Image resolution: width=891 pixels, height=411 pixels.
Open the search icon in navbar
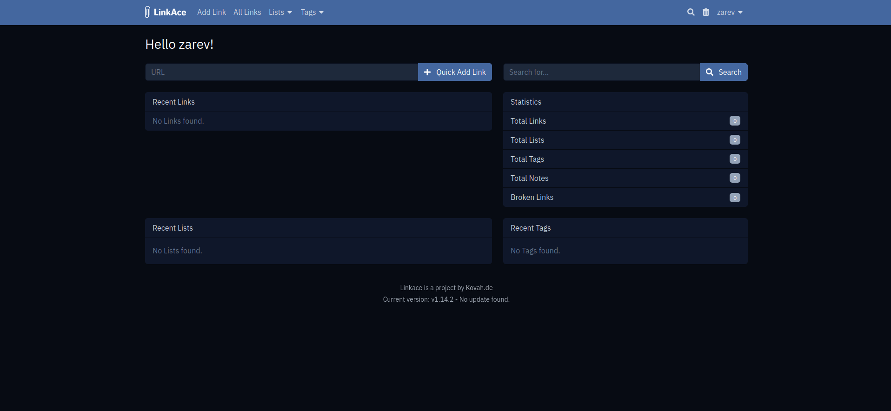coord(691,12)
